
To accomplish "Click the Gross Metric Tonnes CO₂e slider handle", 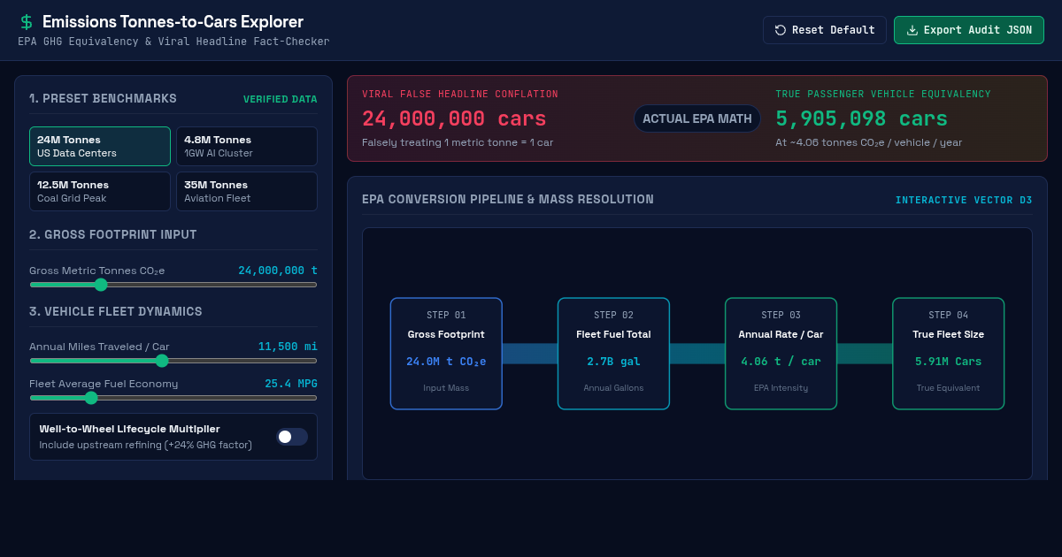I will coord(101,285).
